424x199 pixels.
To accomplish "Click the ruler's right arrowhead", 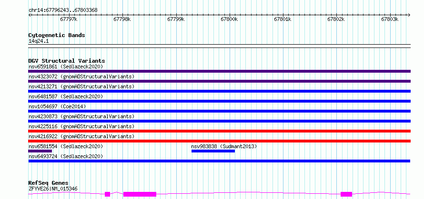I will [x=409, y=15].
